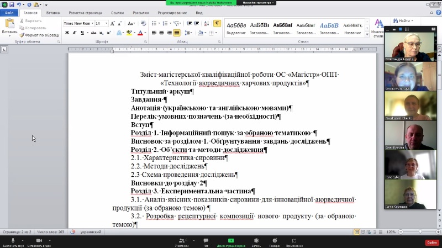Screen dimensions: 442x248
Task: Click the Save icon in quick access toolbar
Action: coord(12,4)
